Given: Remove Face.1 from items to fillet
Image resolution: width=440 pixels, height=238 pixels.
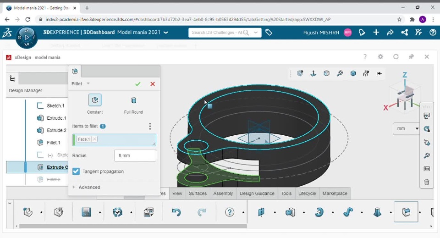Looking at the screenshot, I should click(x=94, y=139).
